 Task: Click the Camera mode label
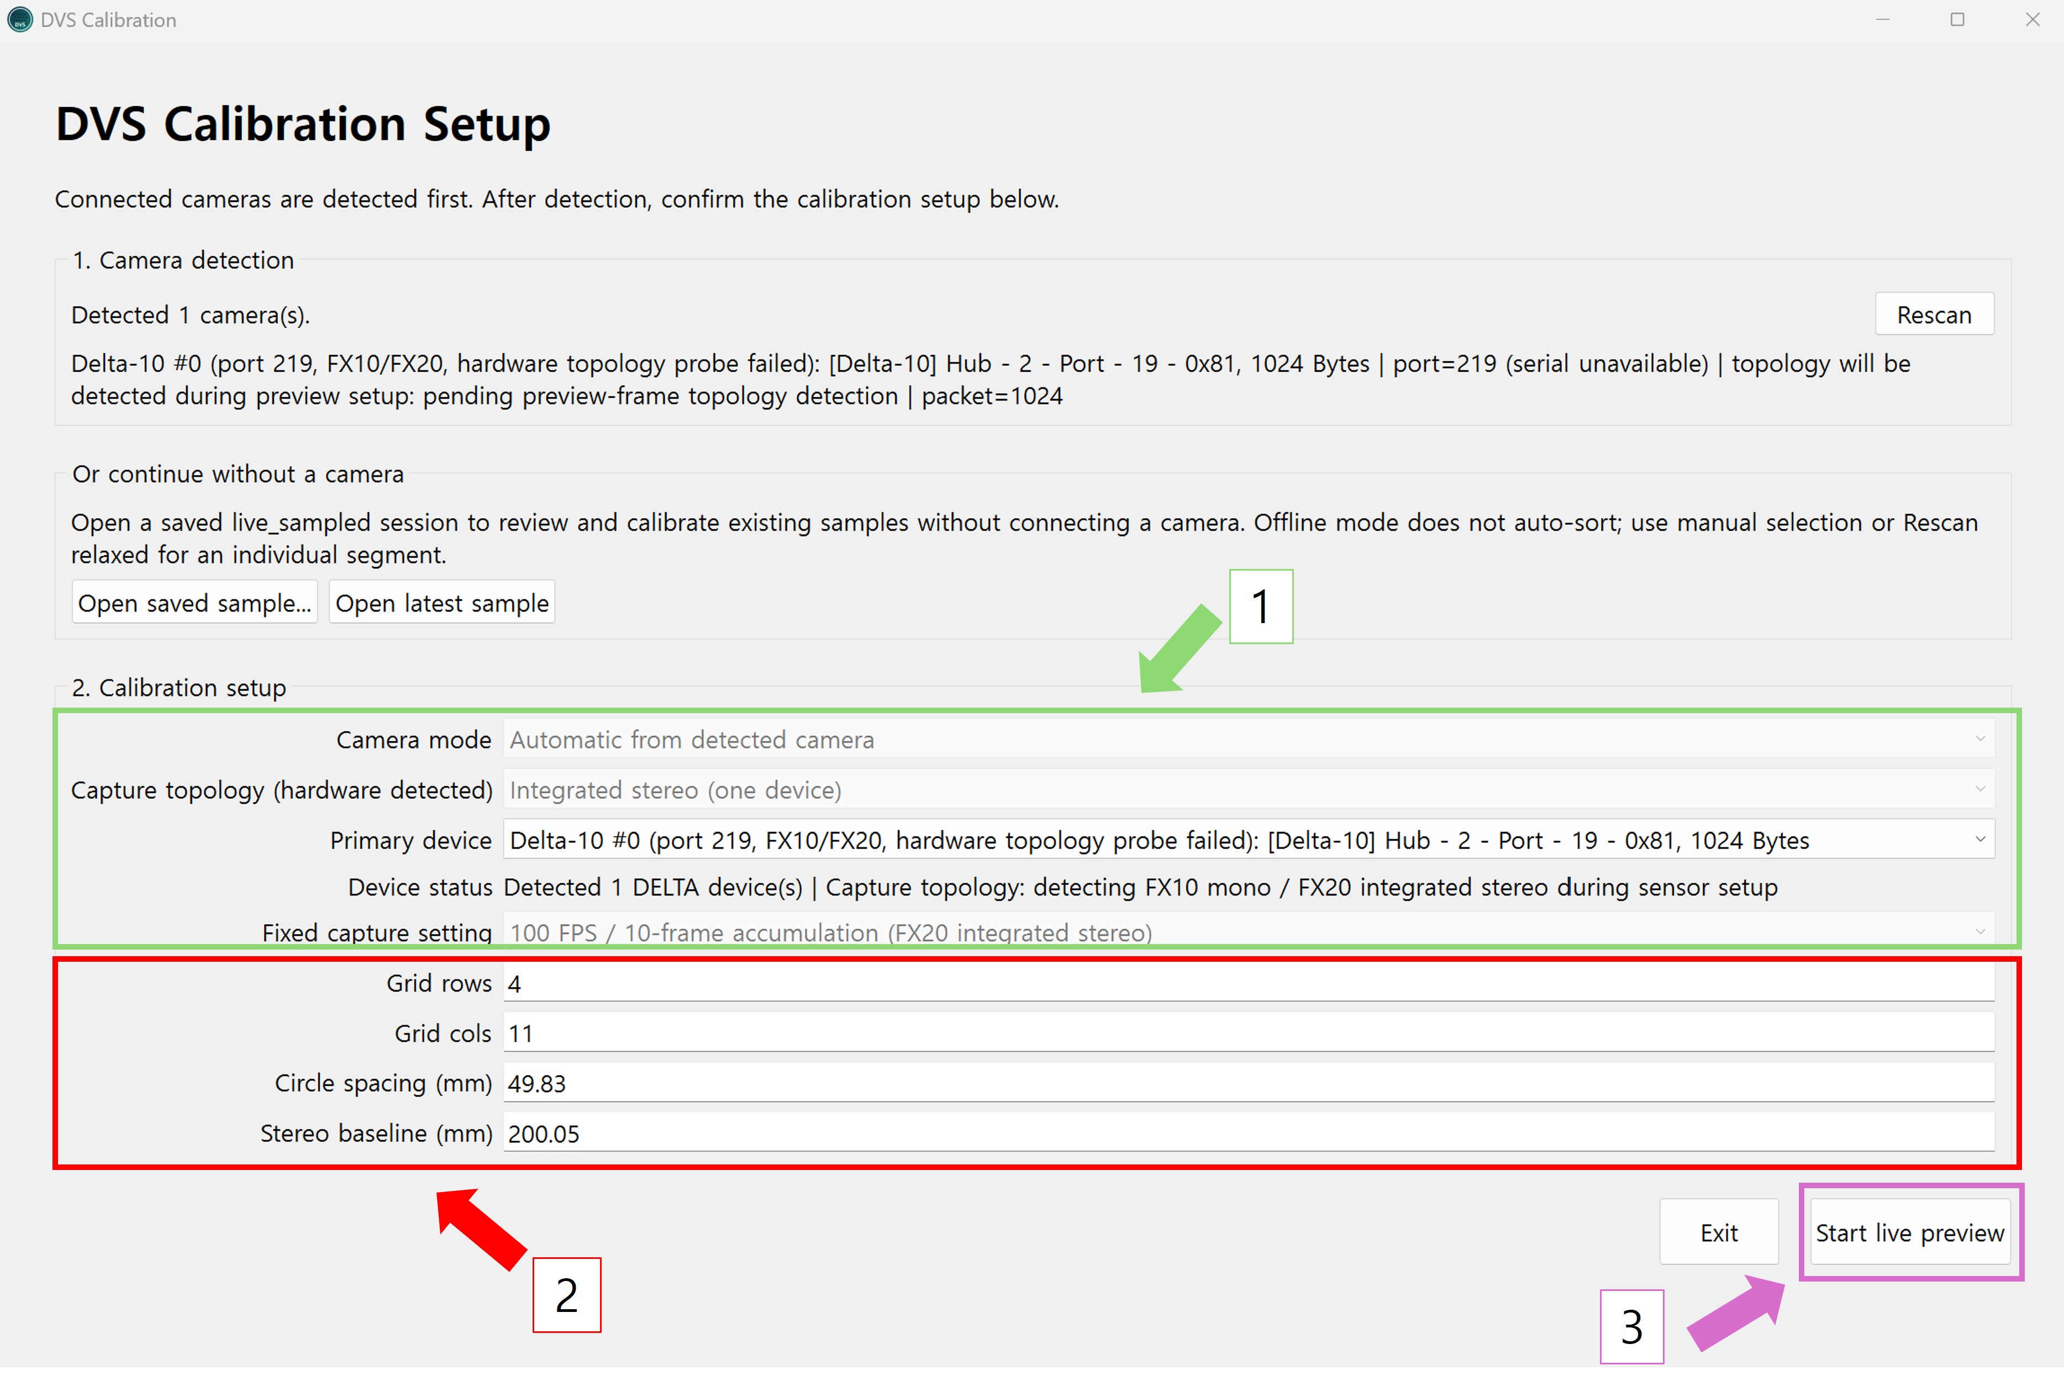click(x=413, y=739)
